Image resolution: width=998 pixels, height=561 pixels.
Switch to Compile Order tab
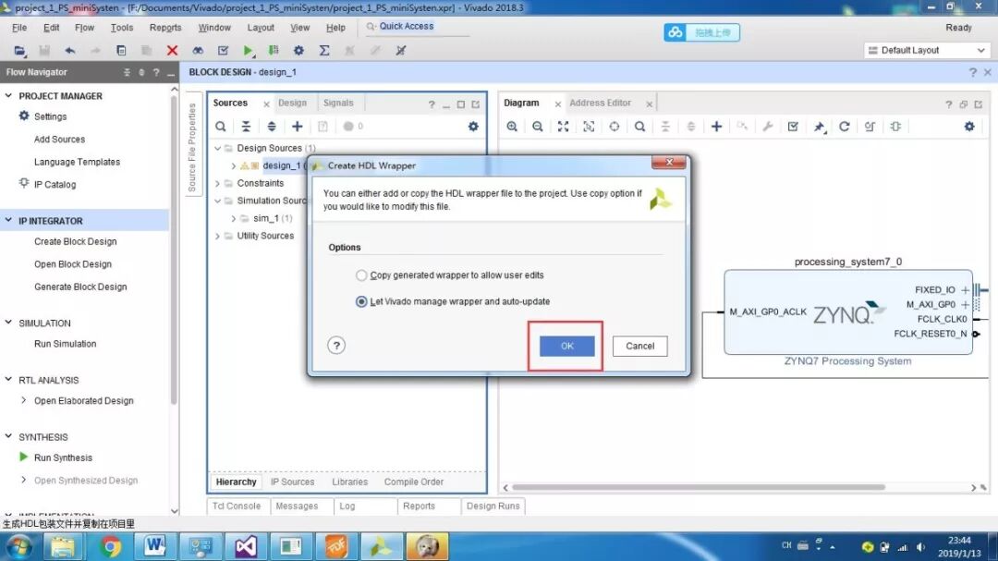[414, 482]
